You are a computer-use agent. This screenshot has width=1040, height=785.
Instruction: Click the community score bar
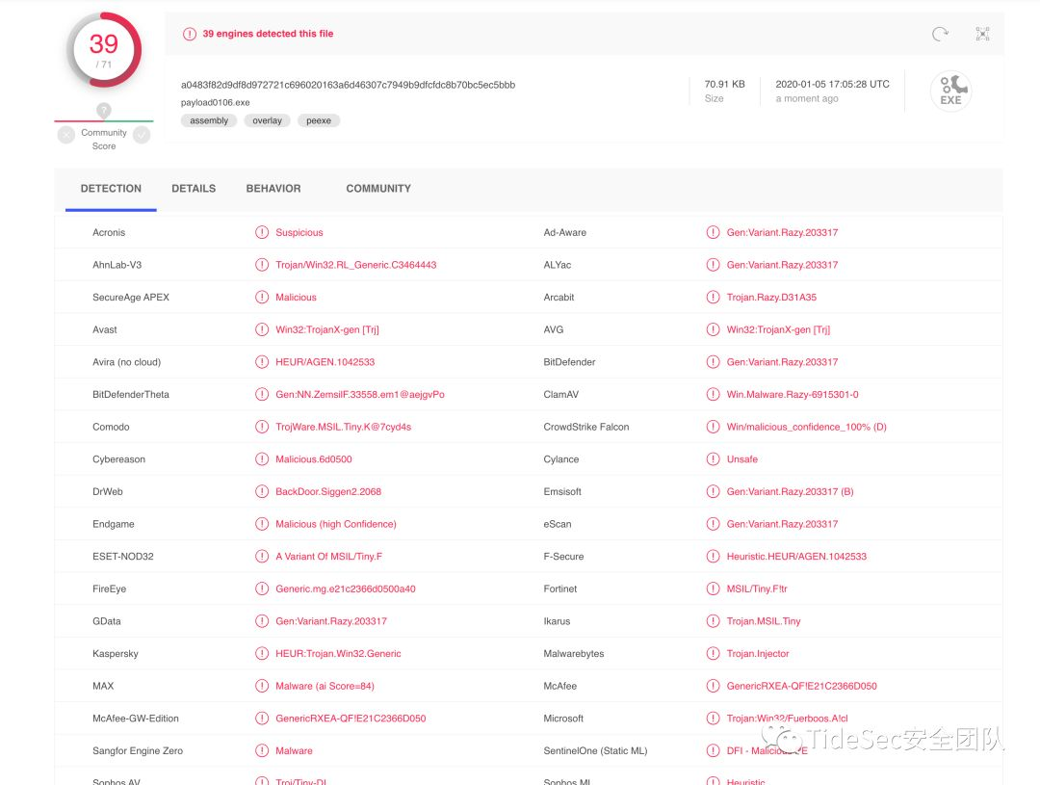[x=103, y=120]
